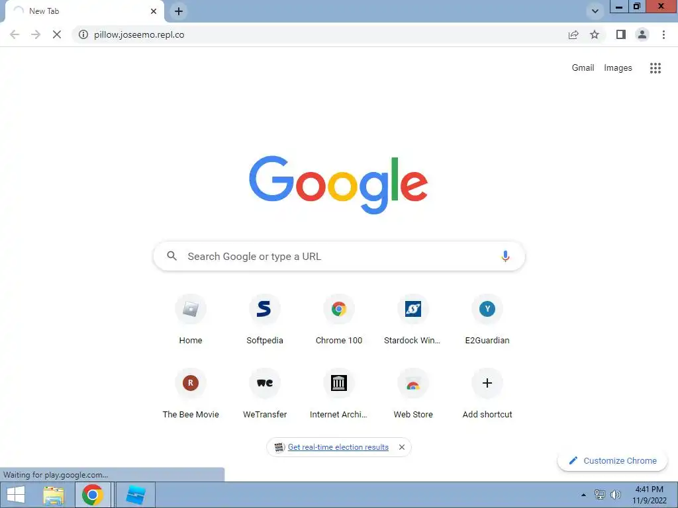
Task: Open Google Images link
Action: [618, 68]
